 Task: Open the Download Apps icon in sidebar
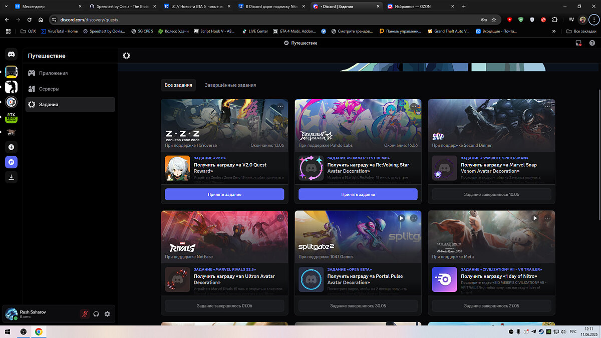pos(11,177)
